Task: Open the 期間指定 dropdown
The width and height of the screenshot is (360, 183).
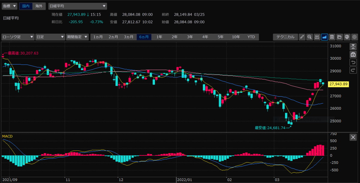Action: click(77, 37)
